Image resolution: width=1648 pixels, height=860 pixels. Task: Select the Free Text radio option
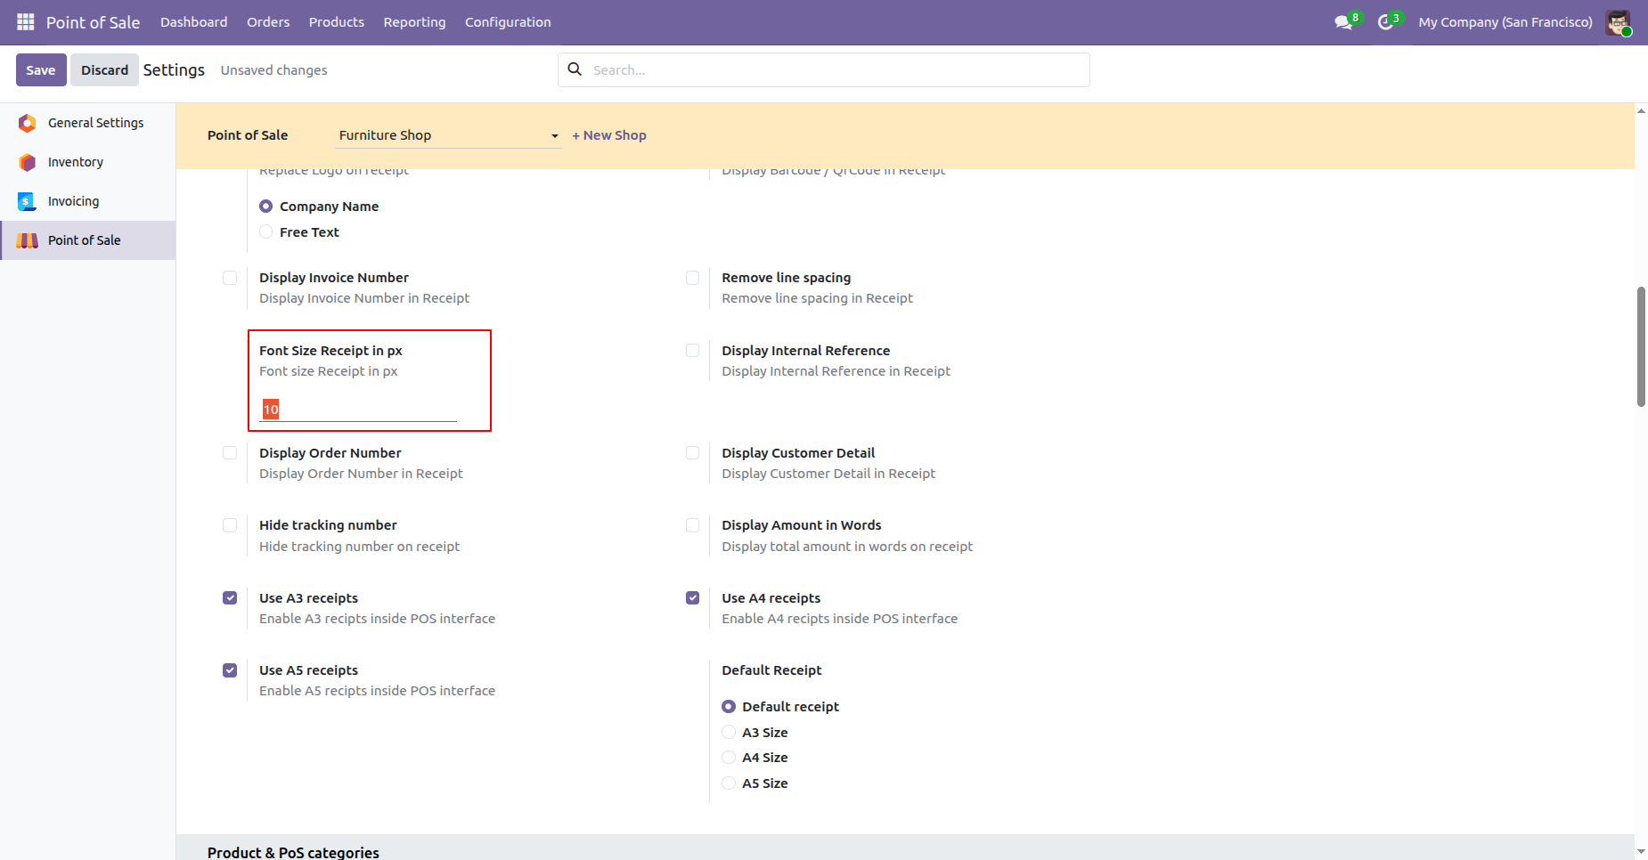[266, 232]
